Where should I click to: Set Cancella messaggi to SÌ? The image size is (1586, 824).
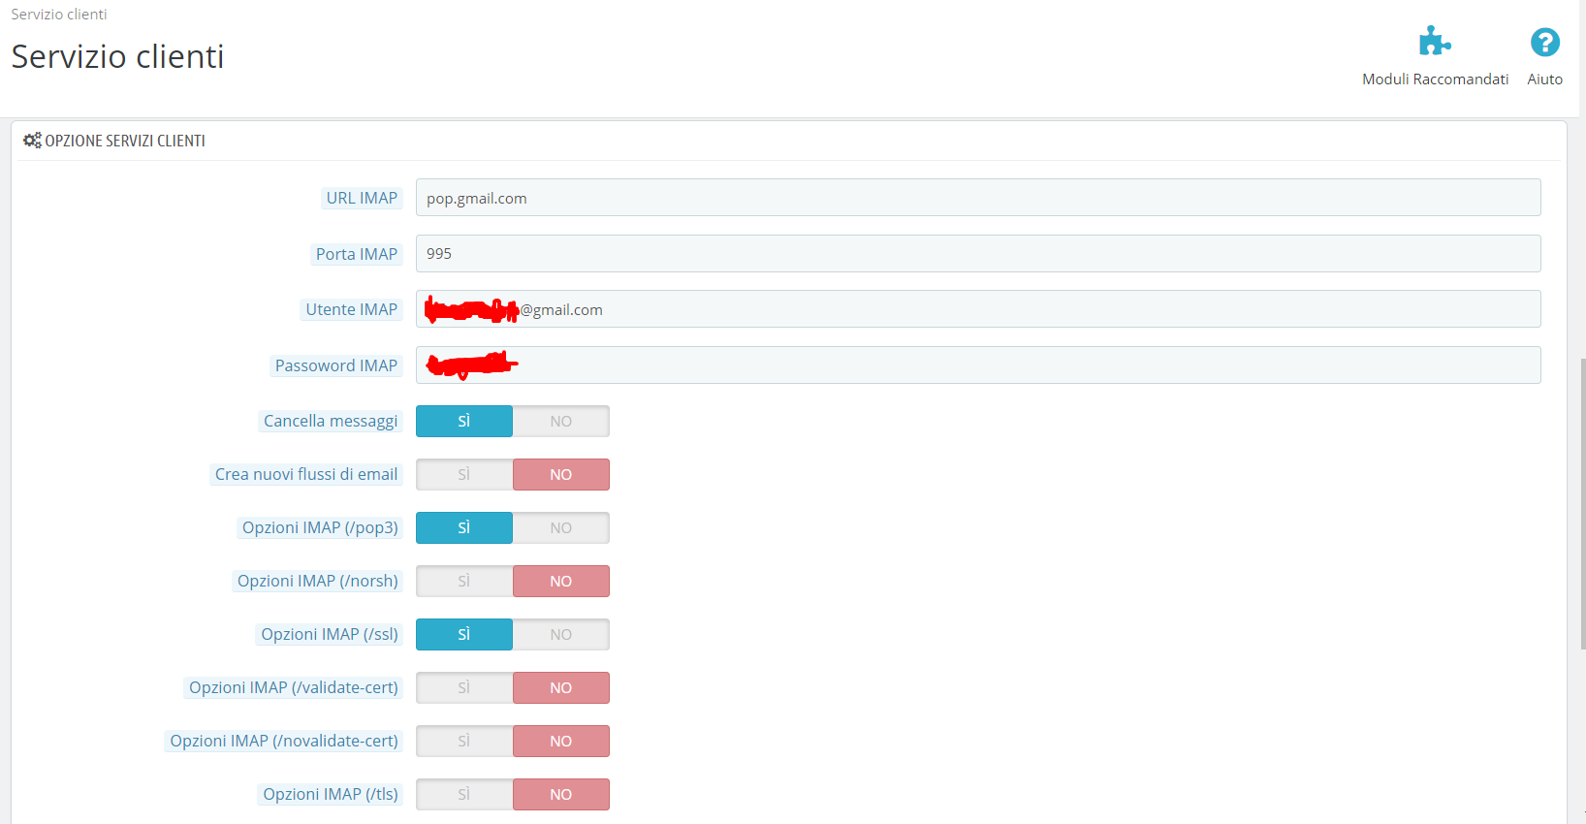(x=464, y=421)
